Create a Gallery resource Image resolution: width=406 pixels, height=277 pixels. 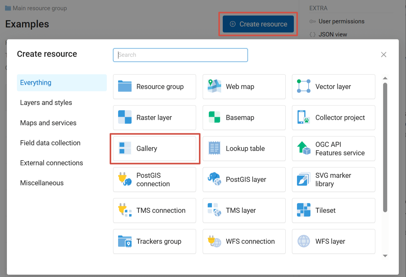click(x=154, y=149)
